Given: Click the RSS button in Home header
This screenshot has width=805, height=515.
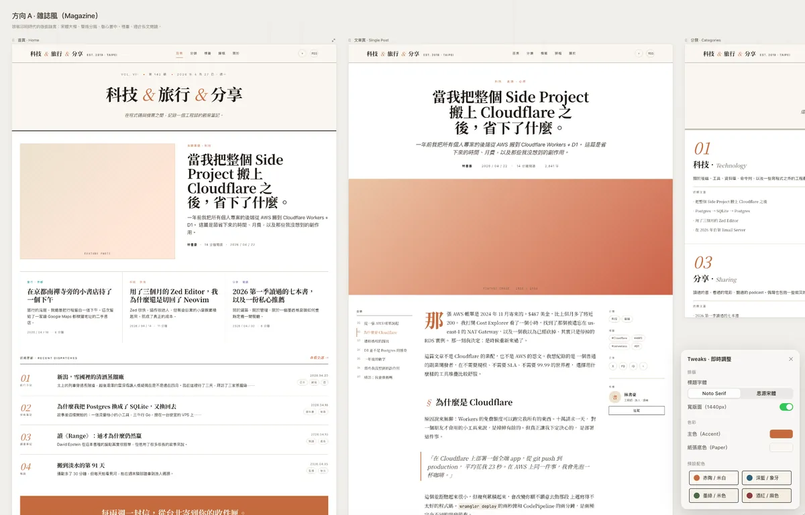Looking at the screenshot, I should [314, 53].
